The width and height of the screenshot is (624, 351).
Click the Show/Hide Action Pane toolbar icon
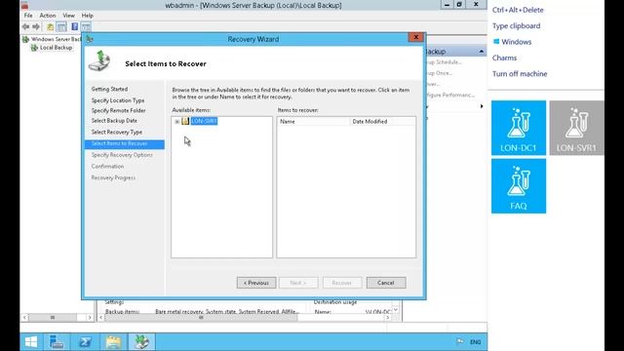[x=86, y=26]
